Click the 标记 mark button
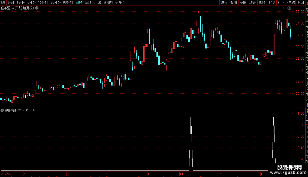Image resolution: width=308 pixels, height=177 pixels. click(x=281, y=2)
